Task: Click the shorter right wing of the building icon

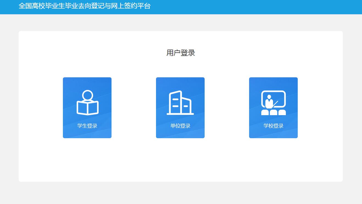Action: coord(186,106)
